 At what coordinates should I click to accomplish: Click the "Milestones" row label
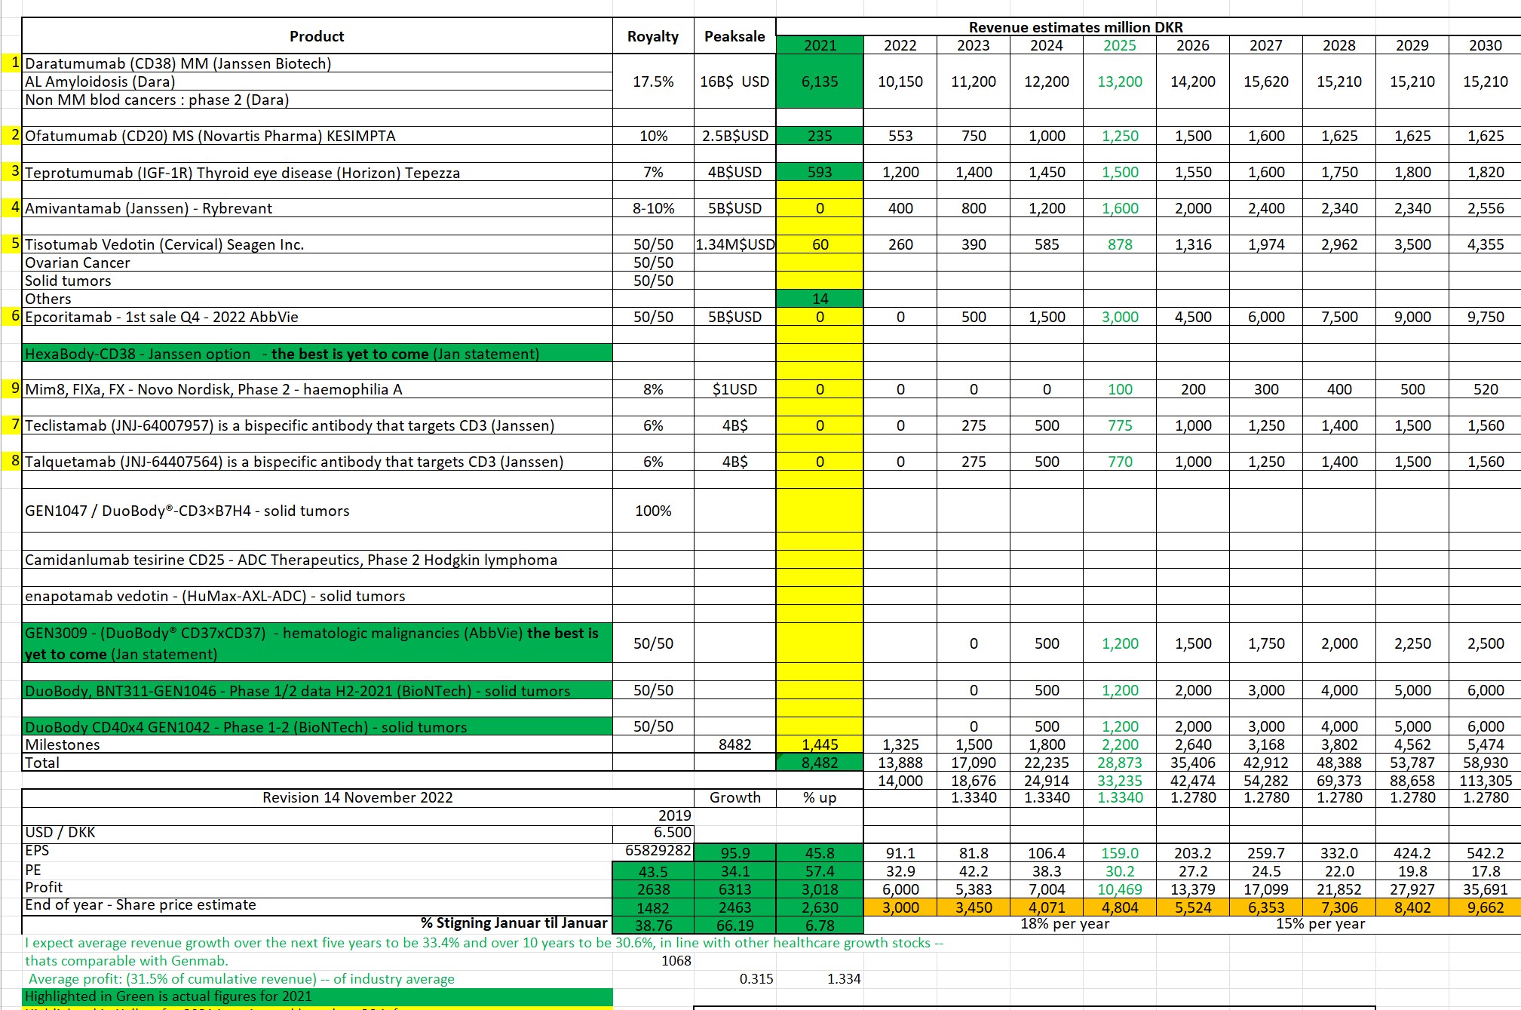coord(317,744)
